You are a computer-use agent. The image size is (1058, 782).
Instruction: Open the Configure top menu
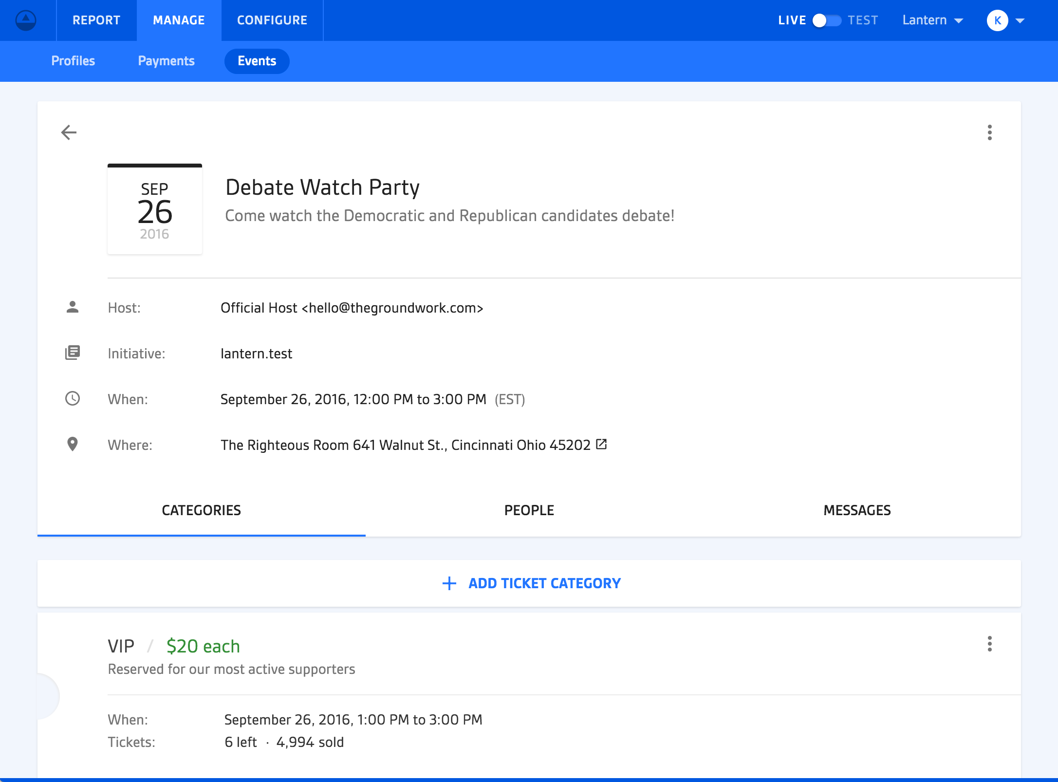click(272, 20)
